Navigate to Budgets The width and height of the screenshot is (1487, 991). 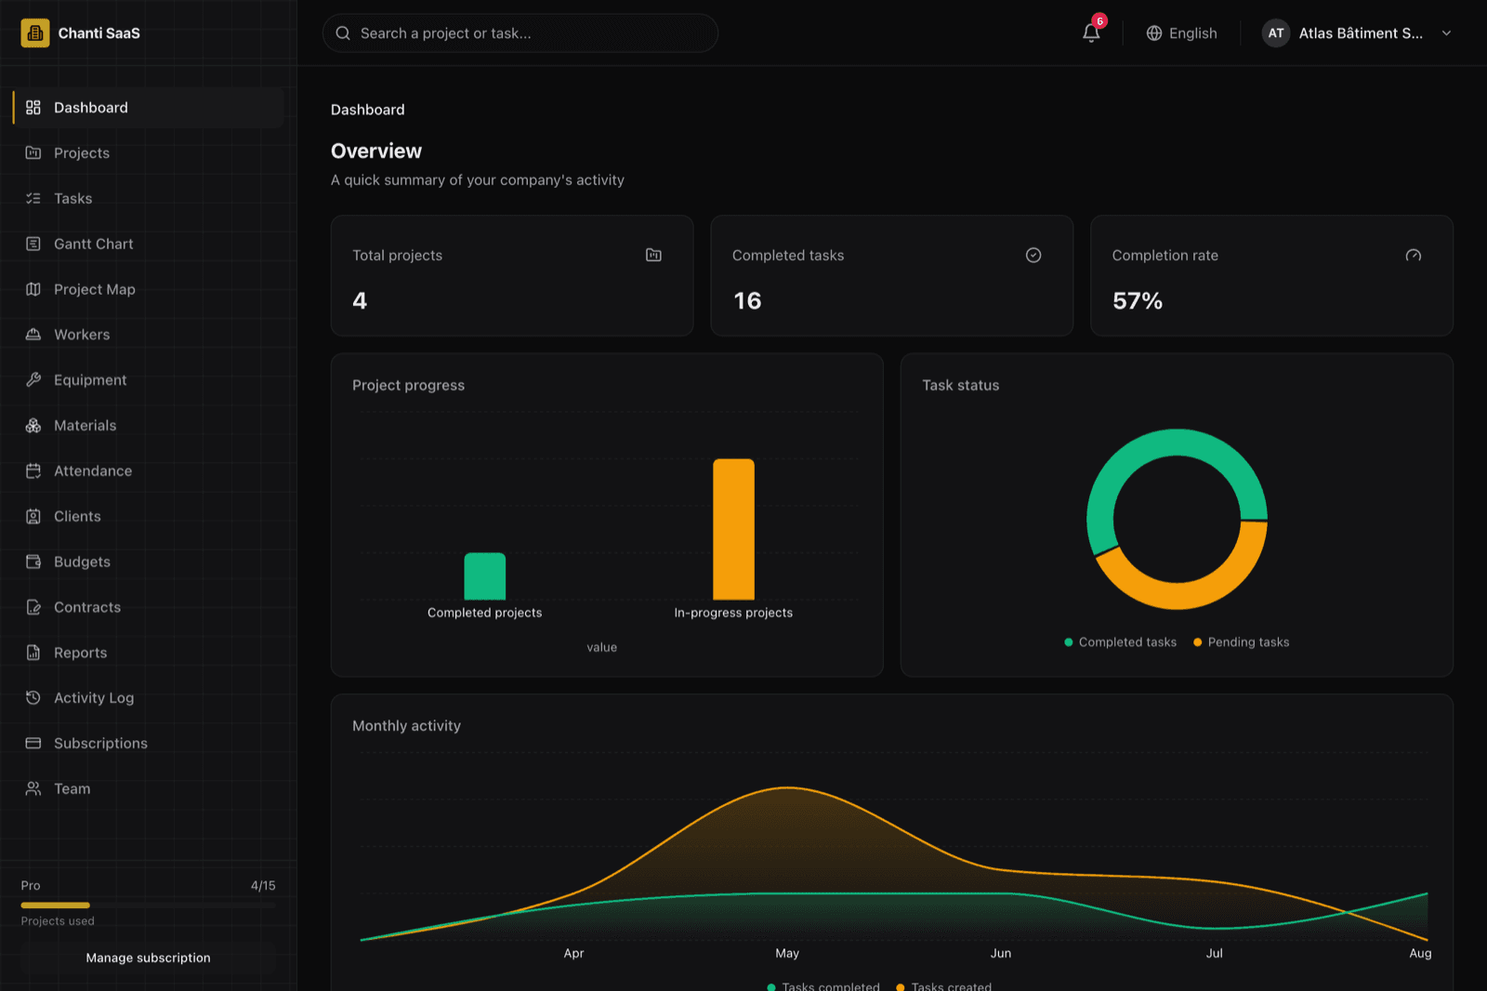click(149, 562)
